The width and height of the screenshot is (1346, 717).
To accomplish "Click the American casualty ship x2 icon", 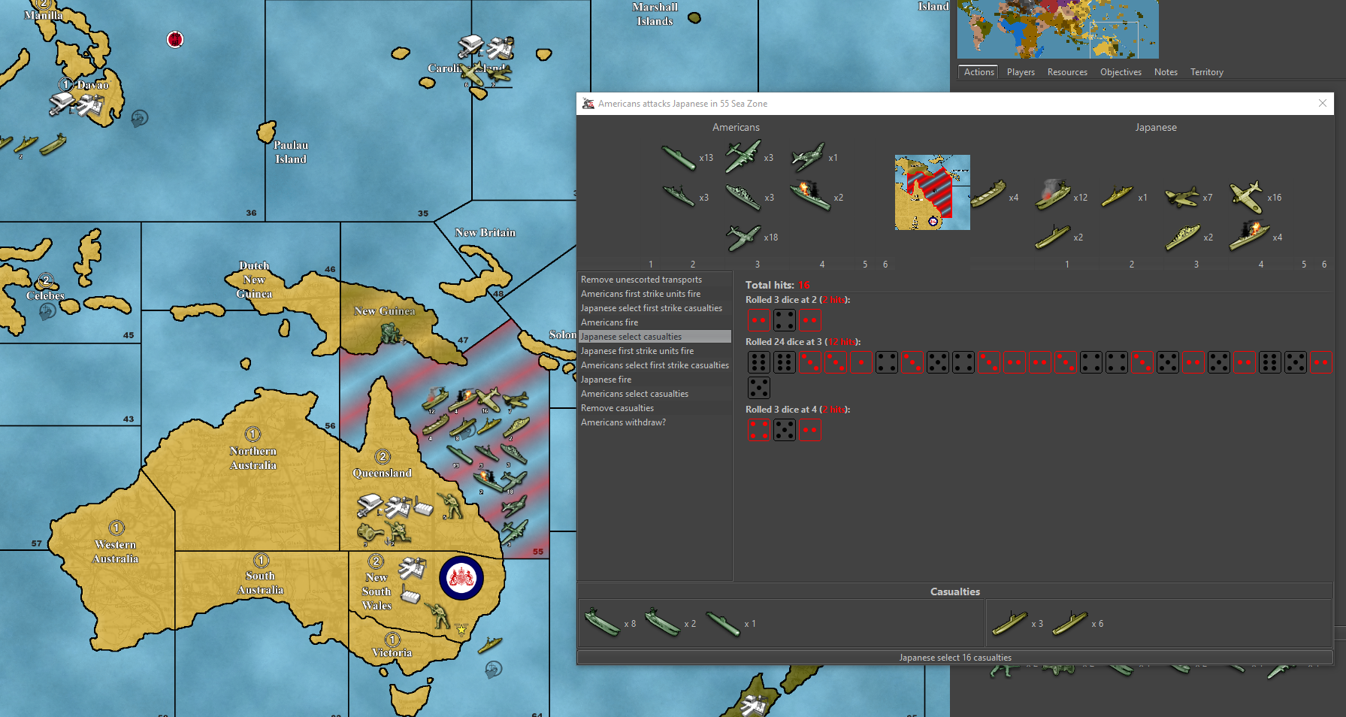I will click(663, 623).
